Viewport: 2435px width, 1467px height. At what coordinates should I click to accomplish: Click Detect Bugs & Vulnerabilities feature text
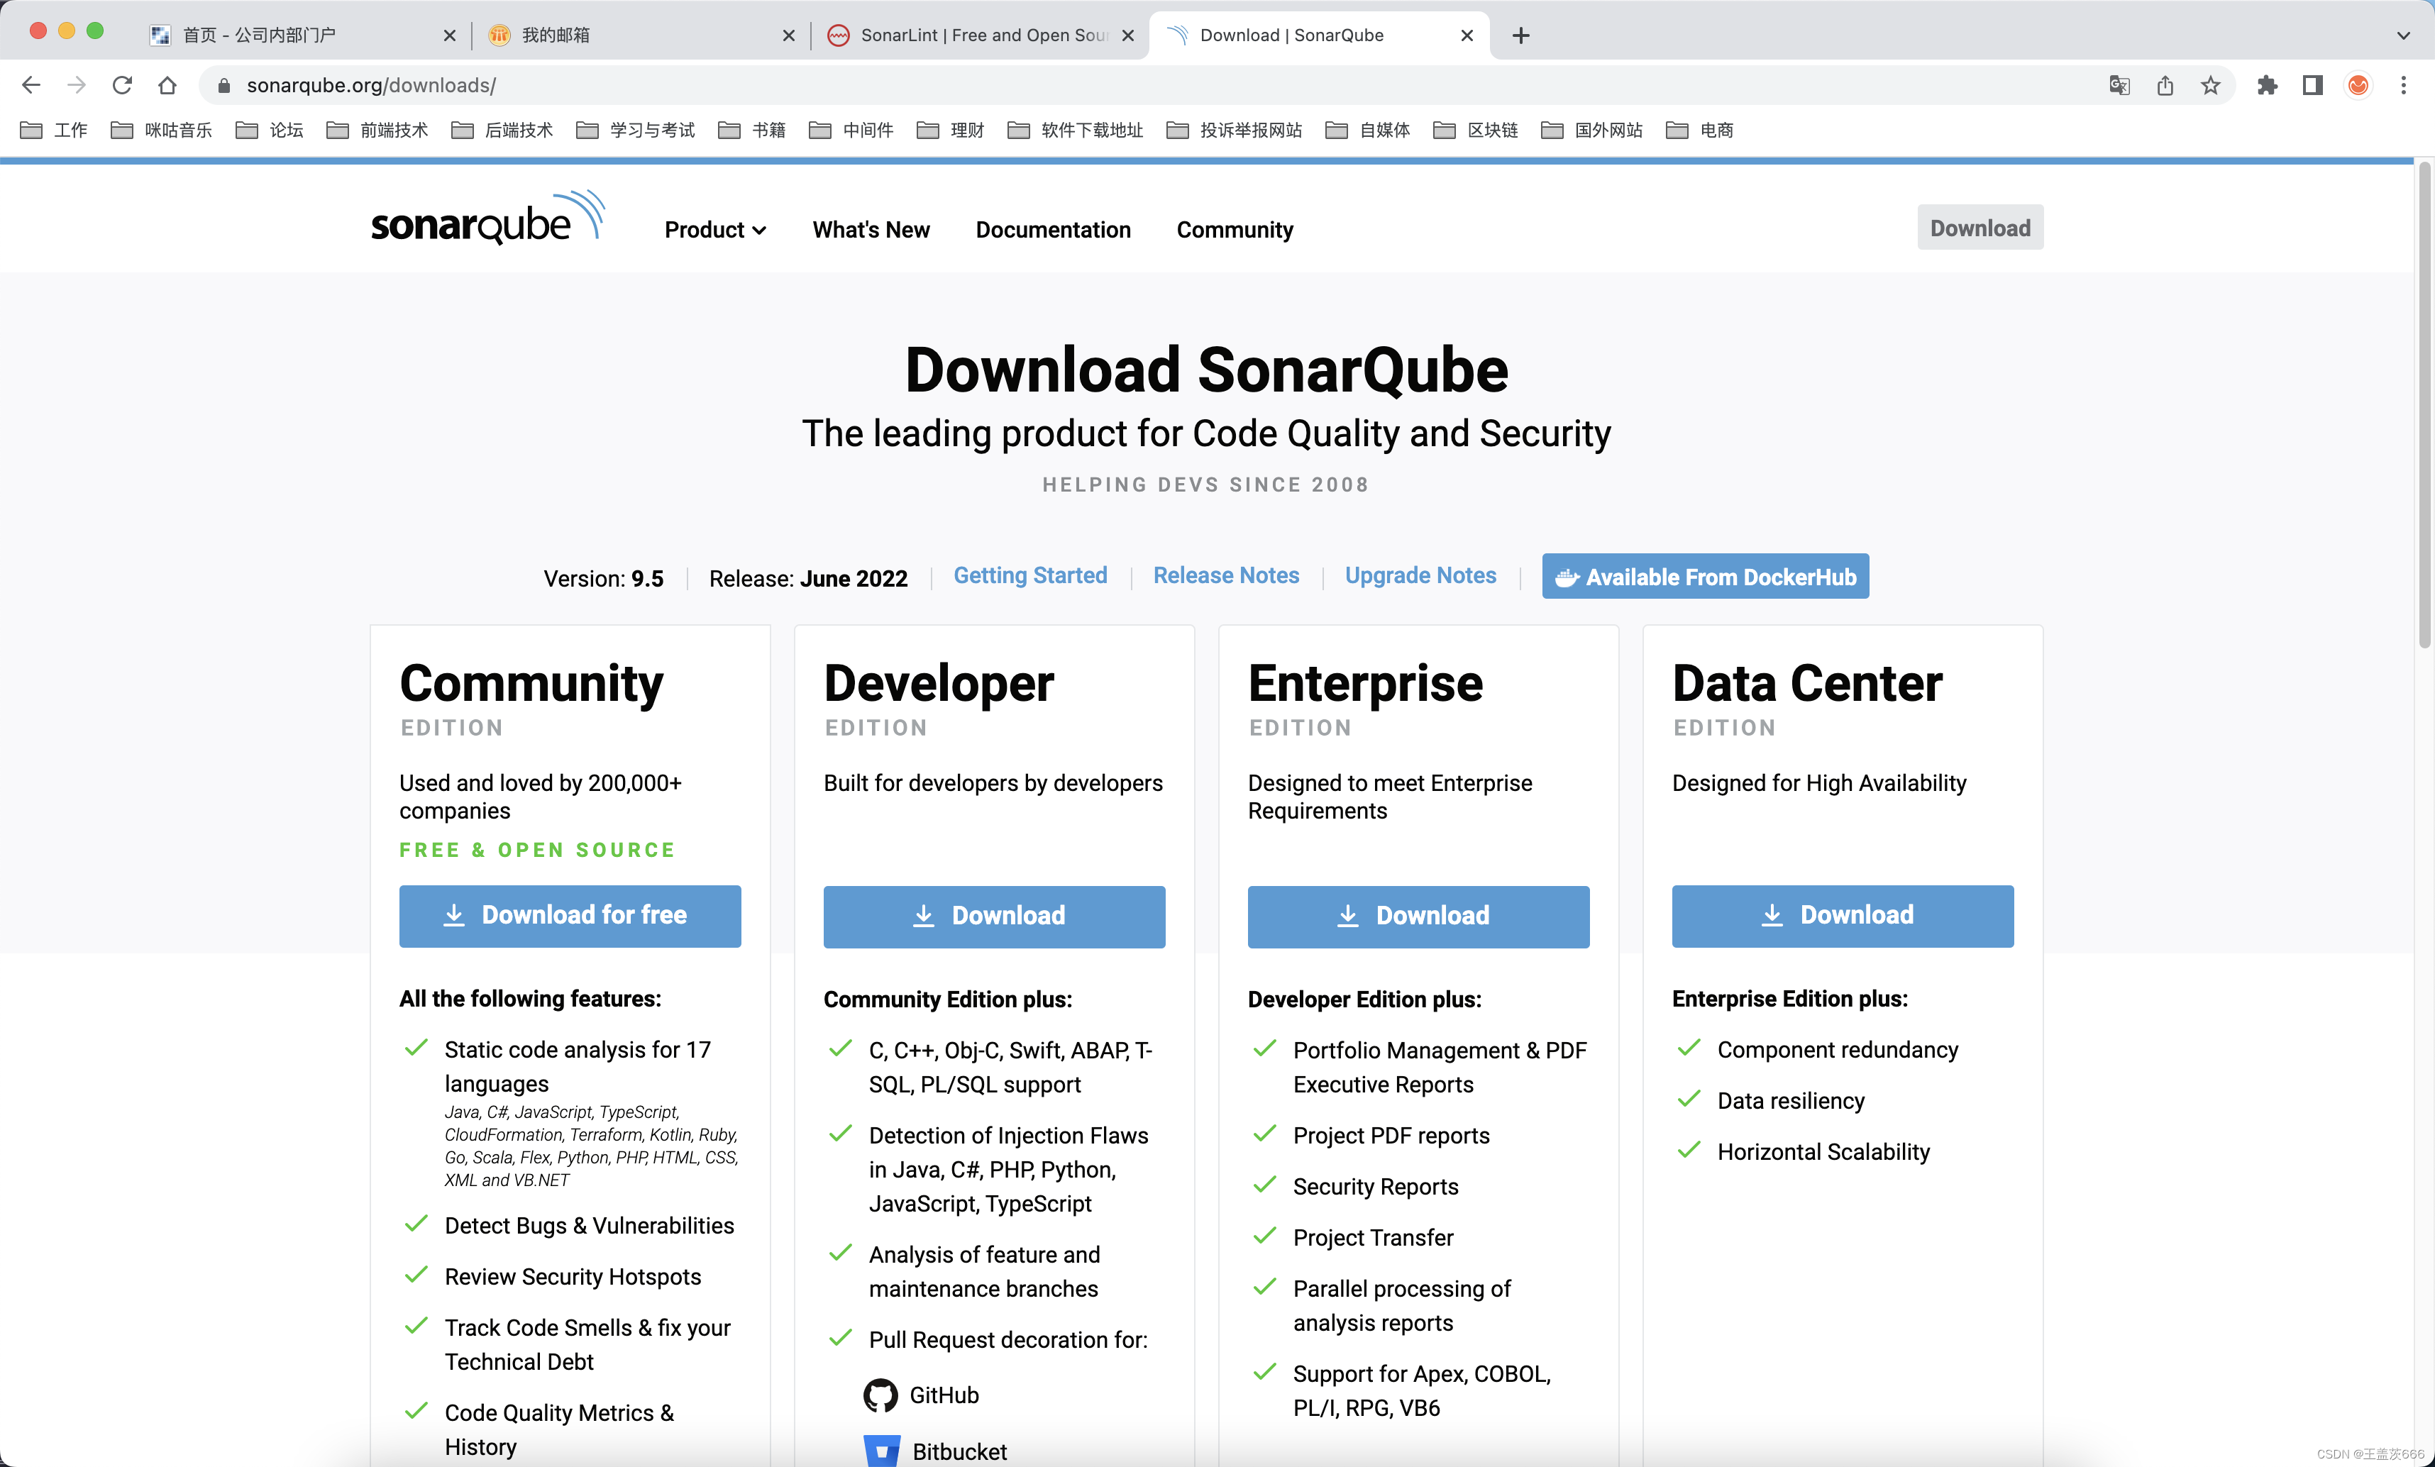pyautogui.click(x=589, y=1225)
